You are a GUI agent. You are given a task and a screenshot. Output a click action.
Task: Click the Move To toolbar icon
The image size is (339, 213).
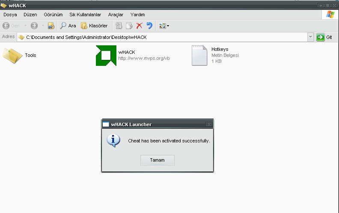click(119, 26)
